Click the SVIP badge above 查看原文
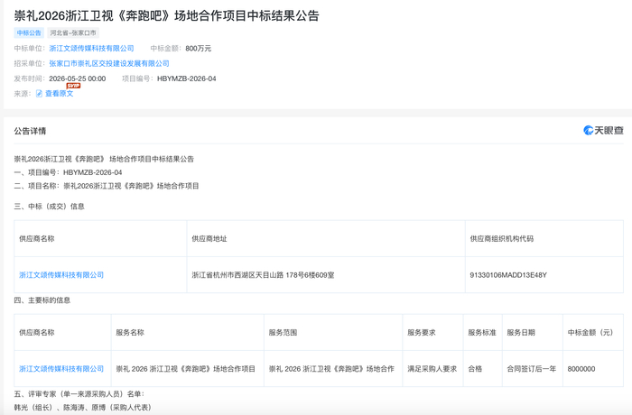 pyautogui.click(x=73, y=86)
